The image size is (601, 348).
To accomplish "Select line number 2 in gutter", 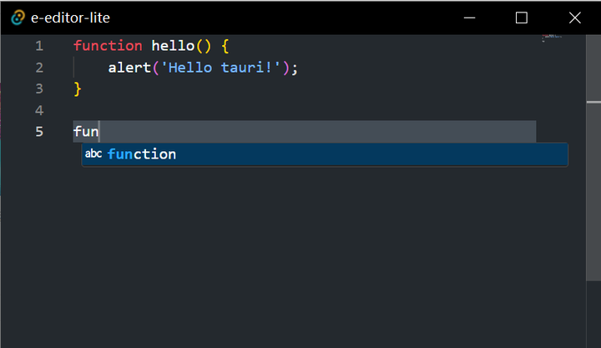I will 38,68.
